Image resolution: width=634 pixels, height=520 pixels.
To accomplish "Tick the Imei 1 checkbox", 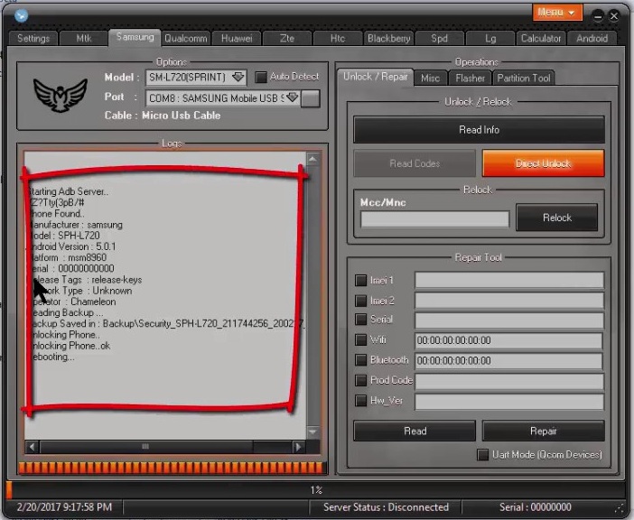I will 360,281.
